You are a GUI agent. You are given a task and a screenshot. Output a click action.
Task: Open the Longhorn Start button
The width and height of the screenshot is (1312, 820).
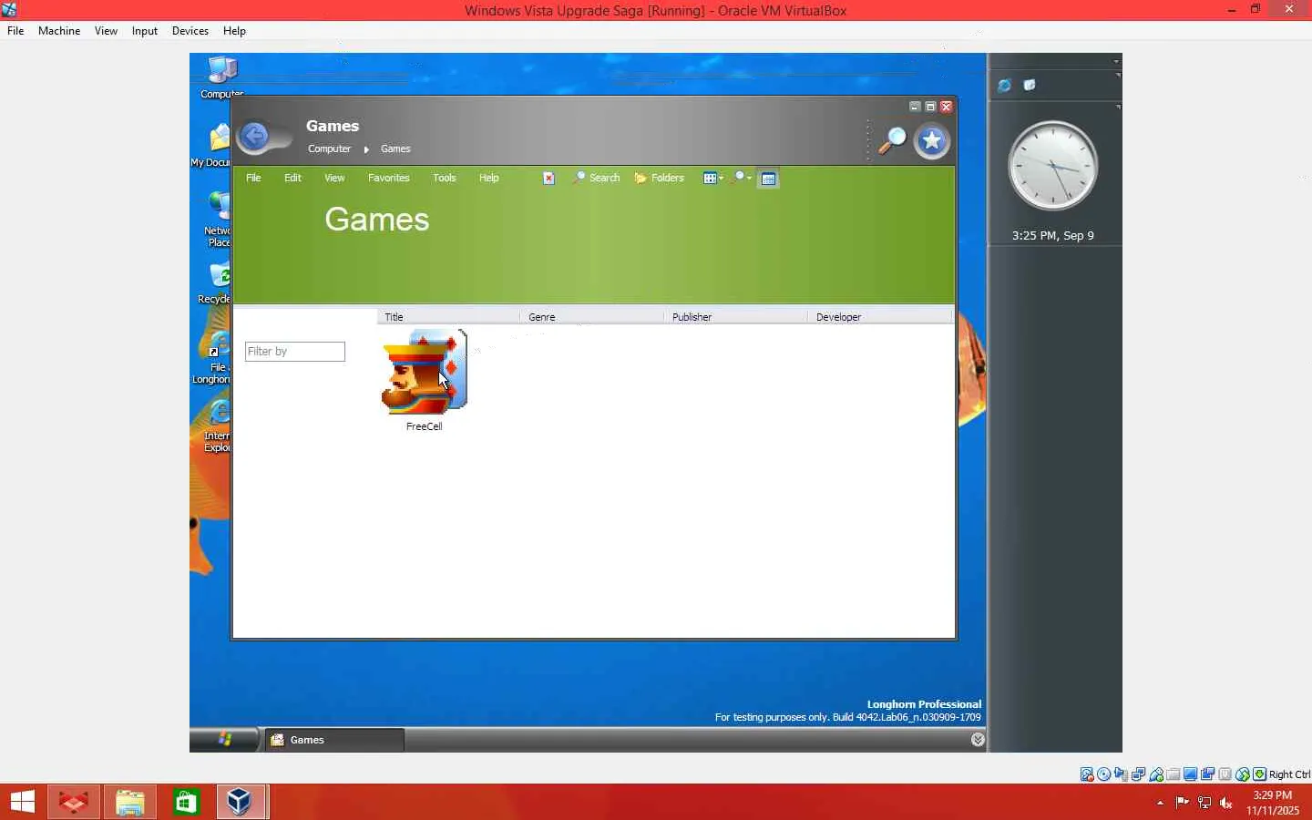224,740
